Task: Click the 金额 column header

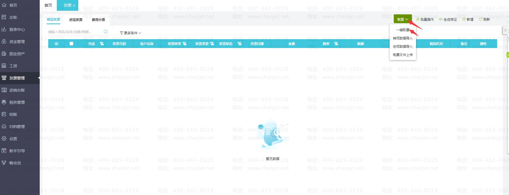Action: tap(292, 44)
